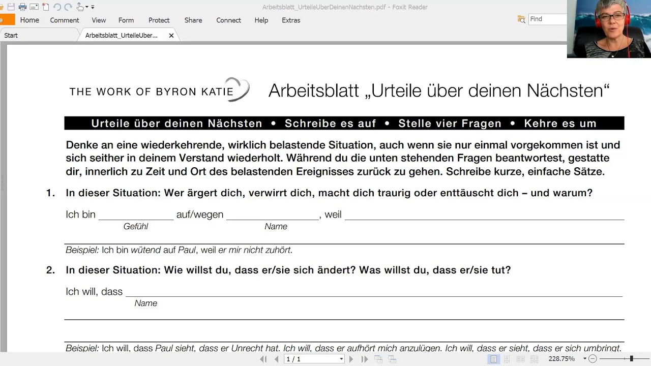Screen dimensions: 651x366
Task: Open the Home ribbon tab
Action: point(29,20)
